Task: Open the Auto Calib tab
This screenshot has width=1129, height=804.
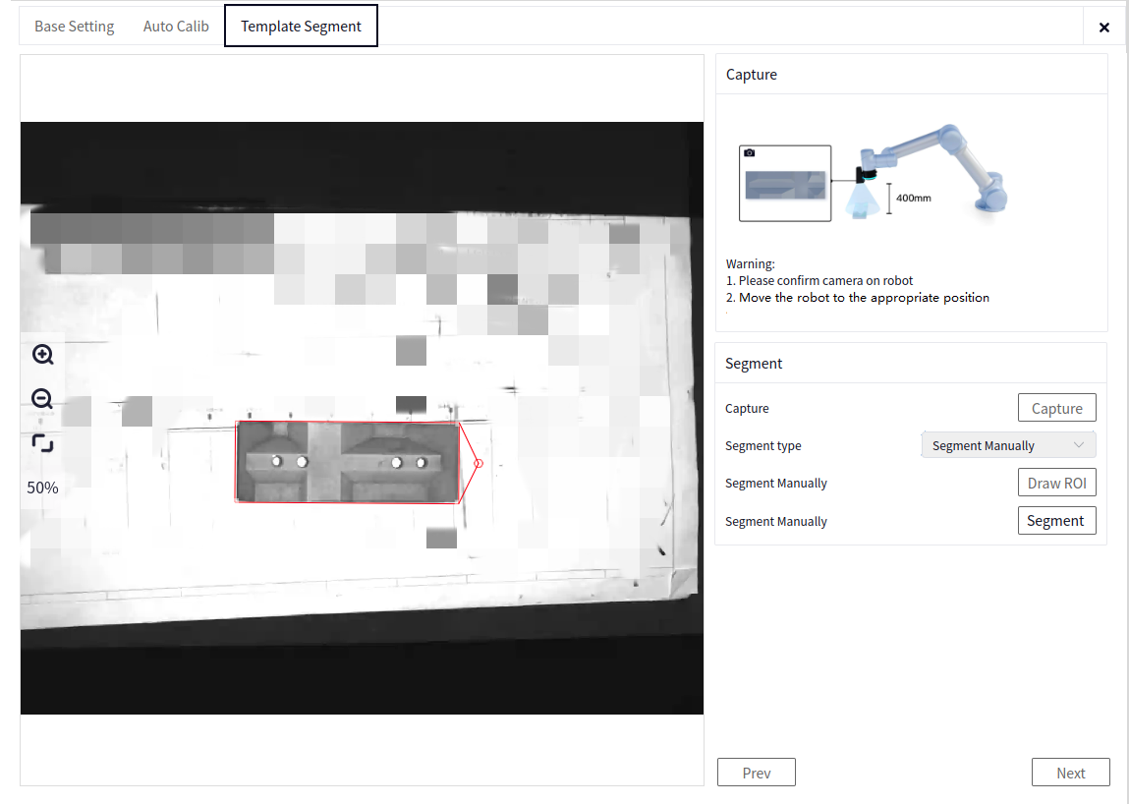Action: coord(176,27)
